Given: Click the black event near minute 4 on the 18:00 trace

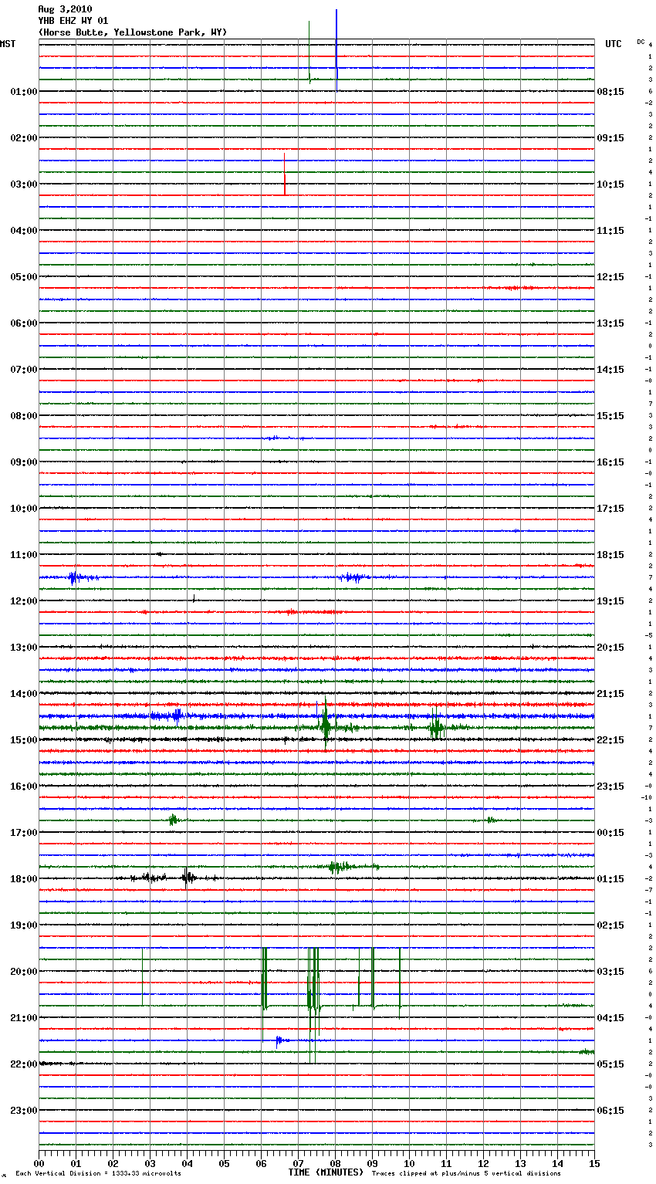Looking at the screenshot, I should click(x=187, y=877).
